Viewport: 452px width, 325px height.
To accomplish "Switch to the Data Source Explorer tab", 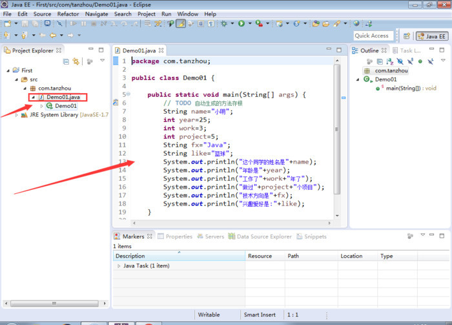I will [x=260, y=236].
